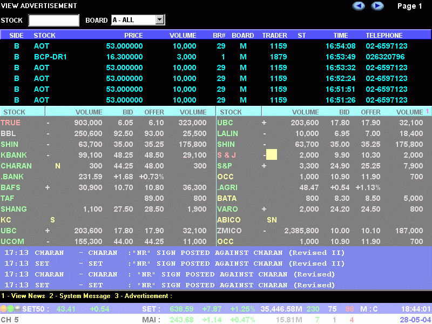Click BBL stock symbol
This screenshot has height=324, width=432.
[8, 133]
